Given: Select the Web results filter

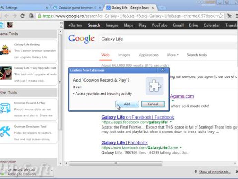Looking at the screenshot, I should tap(106, 55).
